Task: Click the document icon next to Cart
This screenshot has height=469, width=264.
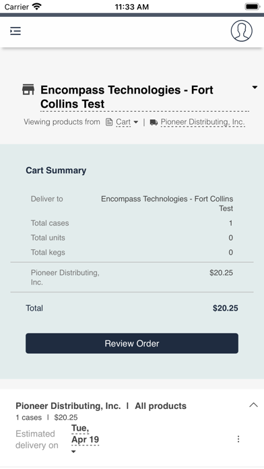Action: 109,122
